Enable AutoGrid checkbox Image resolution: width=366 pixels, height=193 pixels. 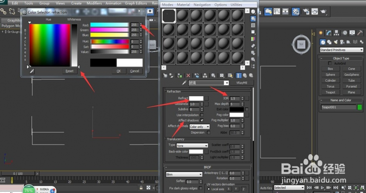[x=330, y=63]
